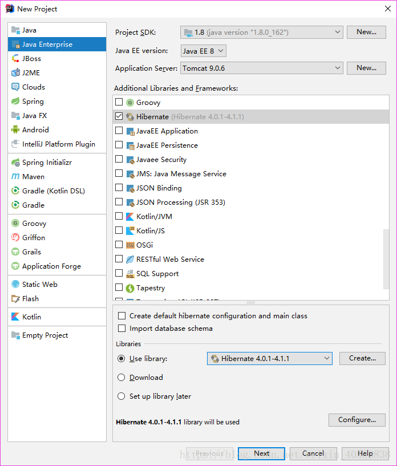Screen dimensions: 397x466
Task: Check the Javaee Security checkbox
Action: [x=119, y=159]
